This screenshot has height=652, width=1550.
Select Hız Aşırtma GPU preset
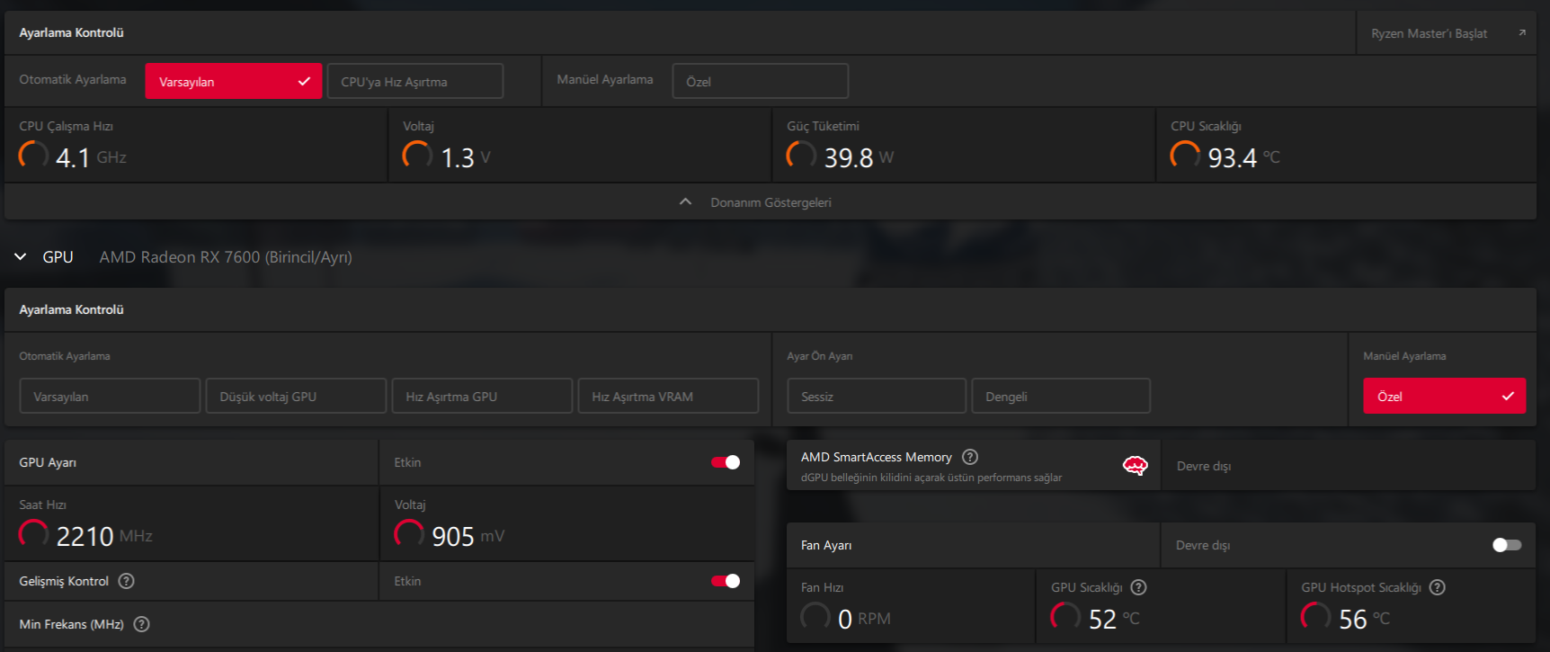point(483,396)
